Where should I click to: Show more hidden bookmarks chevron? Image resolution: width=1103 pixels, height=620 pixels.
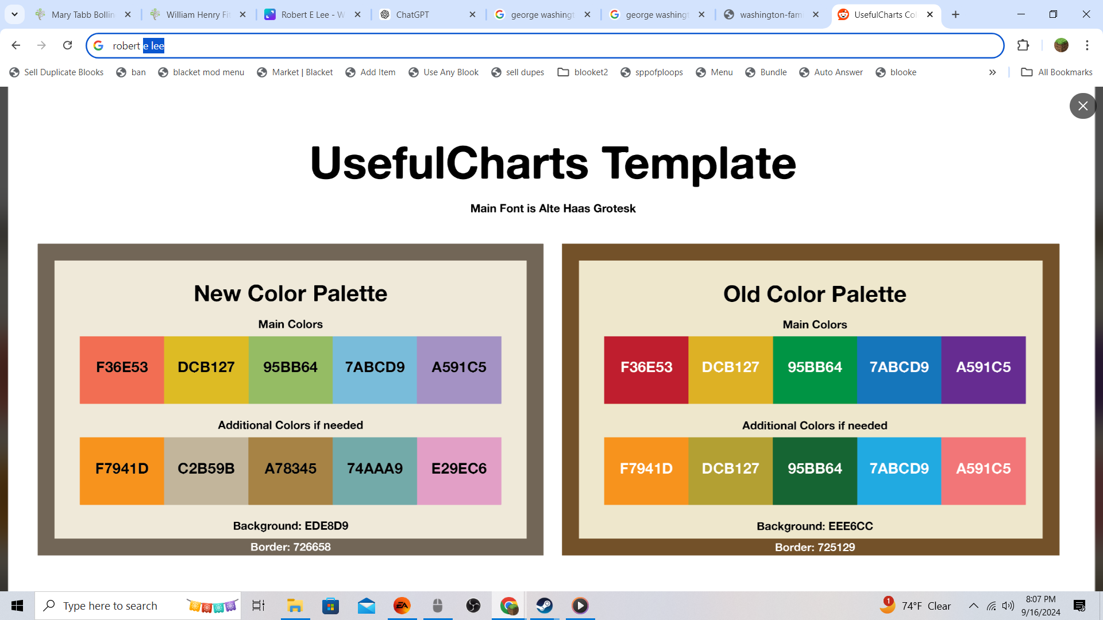point(992,72)
